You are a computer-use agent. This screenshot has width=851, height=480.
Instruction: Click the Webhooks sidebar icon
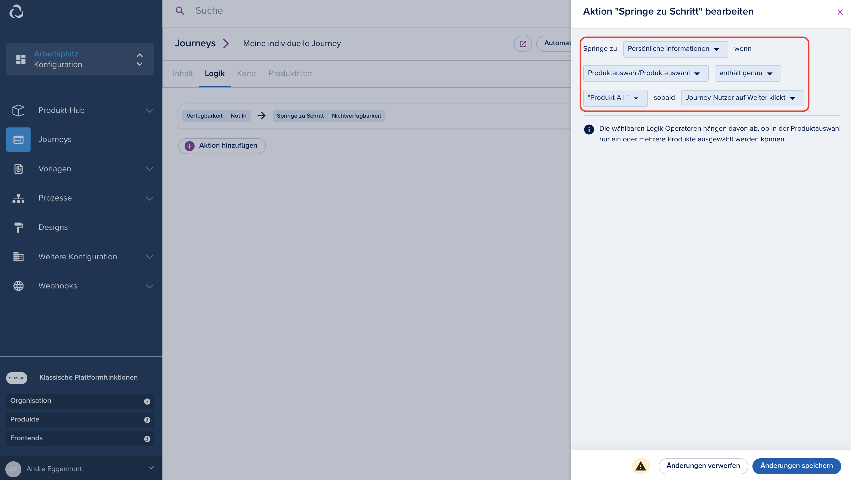tap(18, 286)
